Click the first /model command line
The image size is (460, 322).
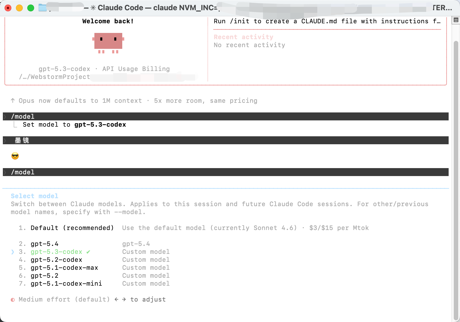226,116
